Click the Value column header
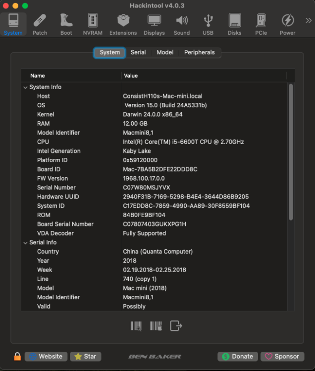Viewport: 315px width, 371px height. pyautogui.click(x=204, y=76)
